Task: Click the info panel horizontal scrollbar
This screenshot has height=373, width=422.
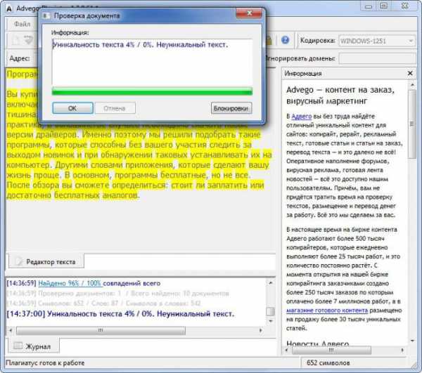Action: tap(331, 350)
